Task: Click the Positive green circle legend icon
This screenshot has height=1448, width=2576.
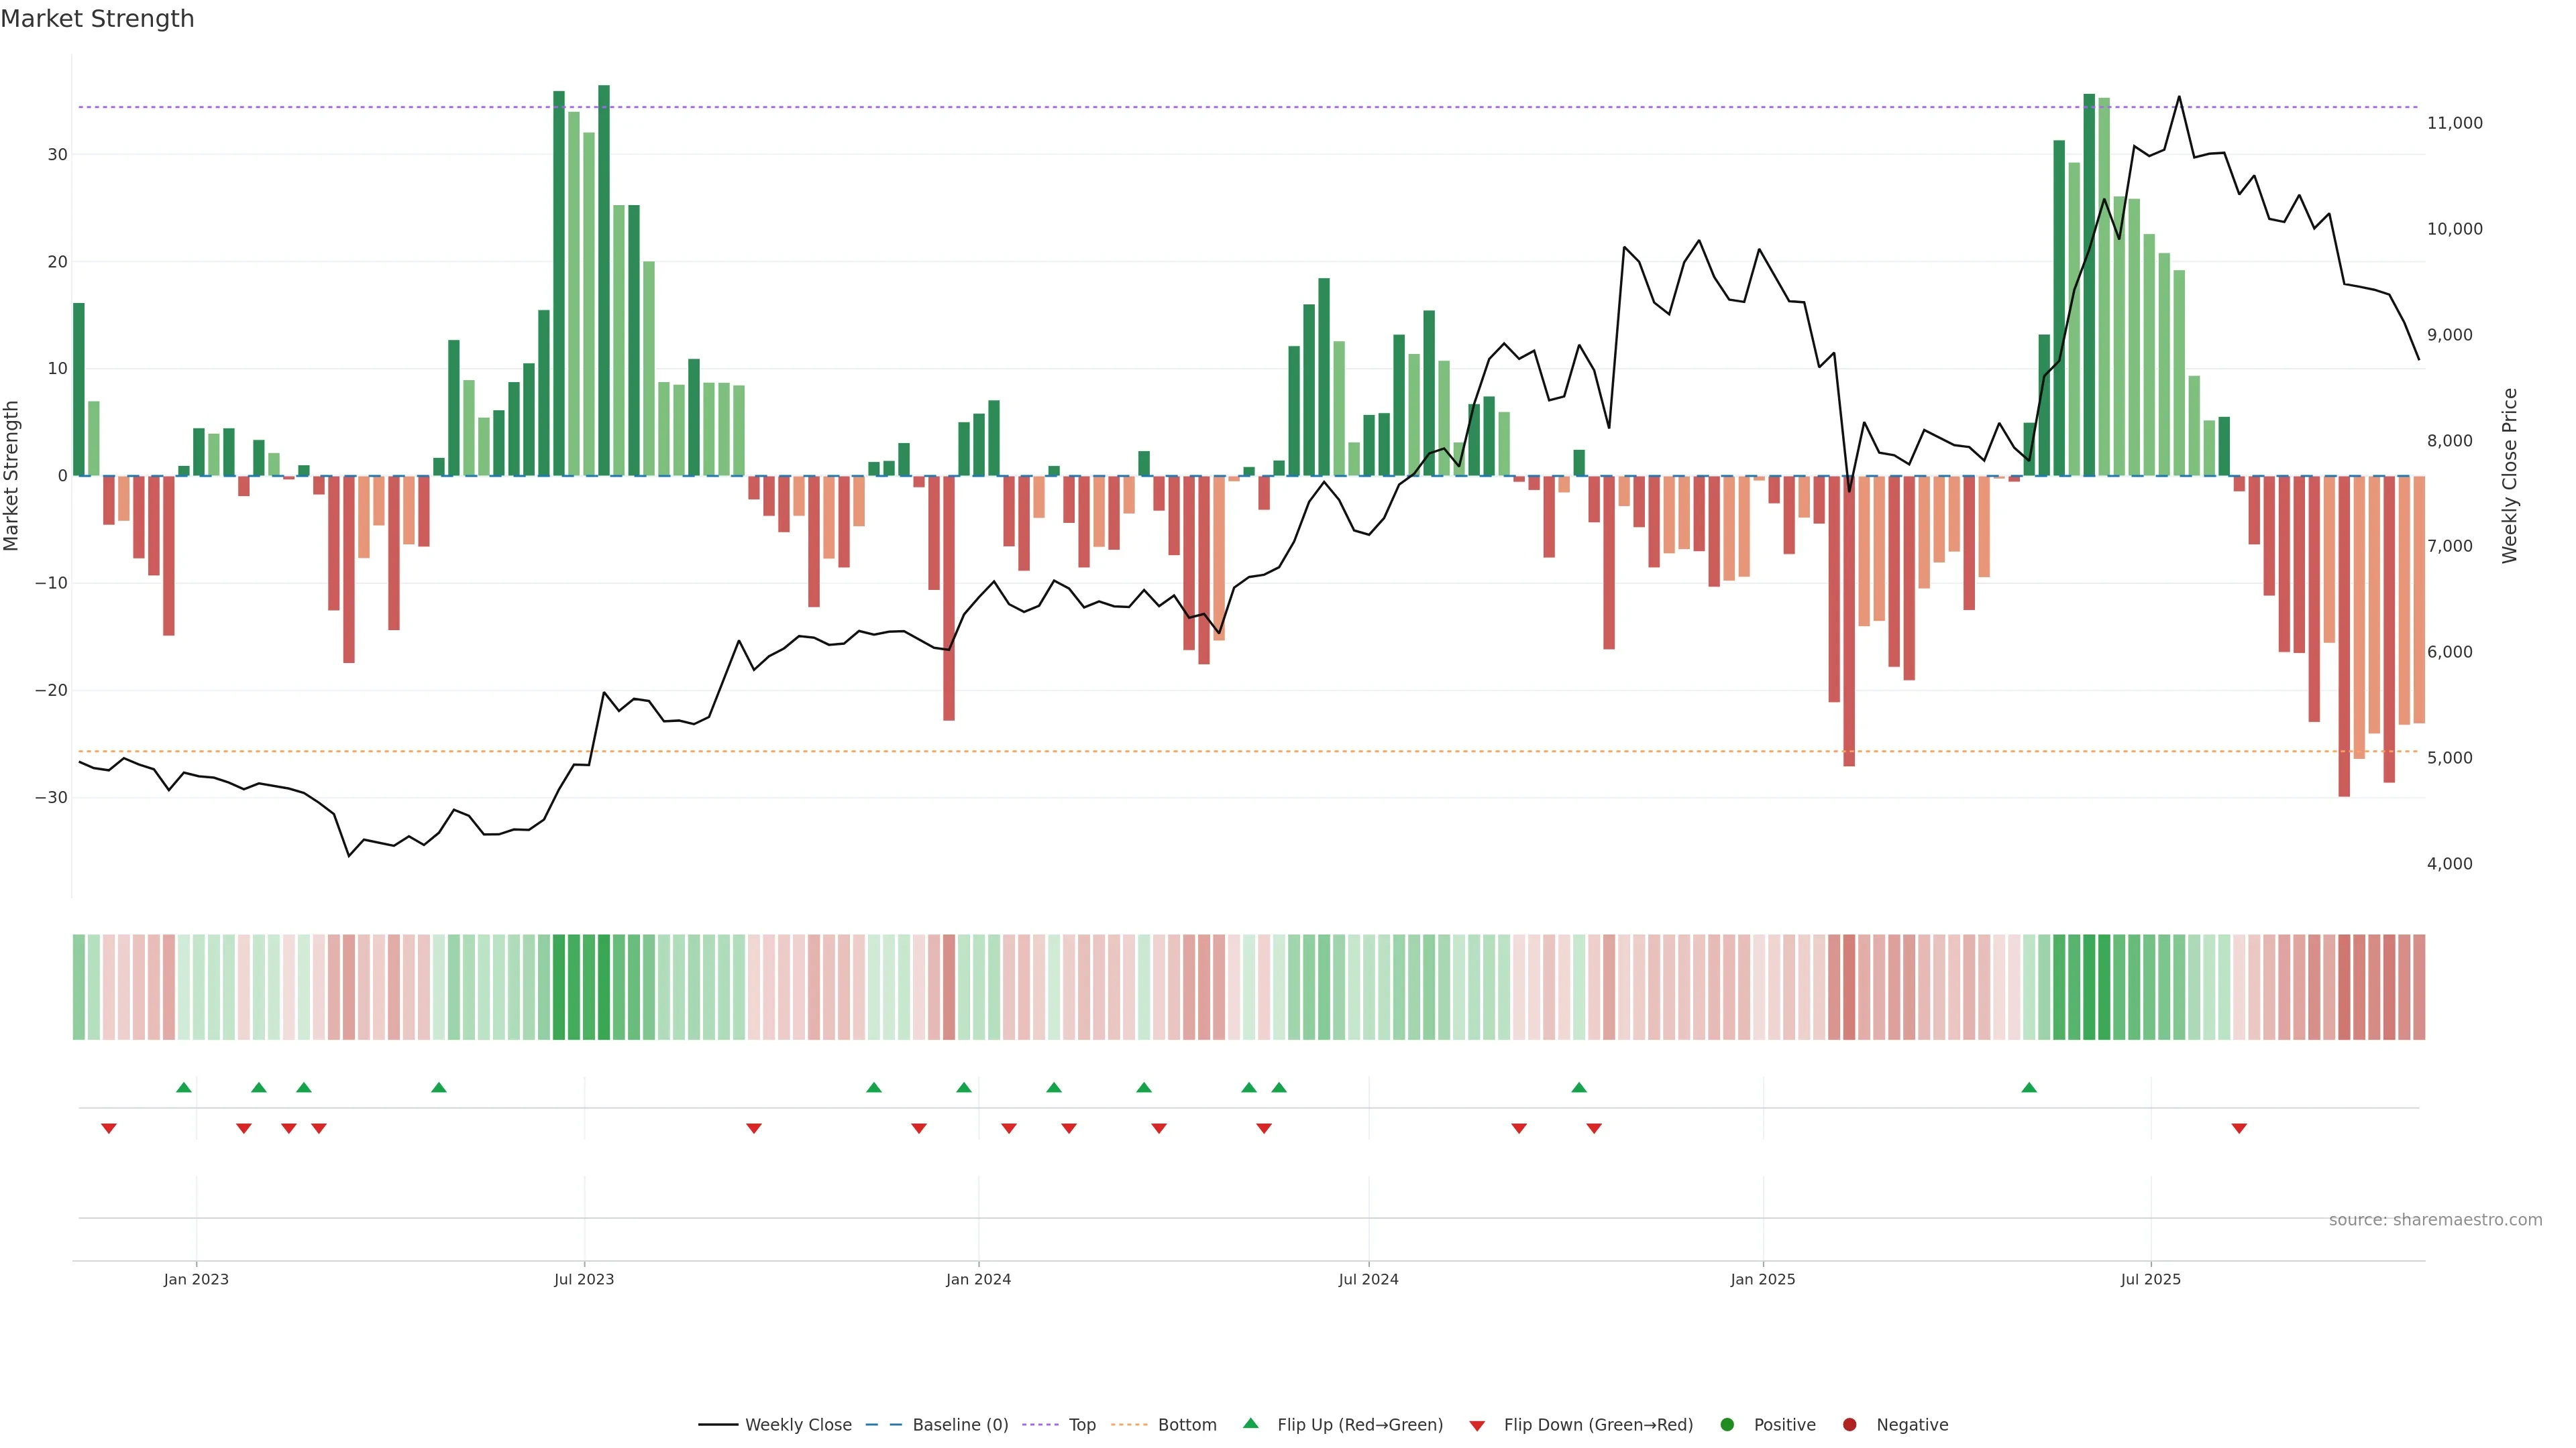Action: pyautogui.click(x=1727, y=1424)
